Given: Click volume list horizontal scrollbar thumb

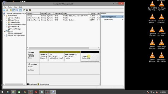Looking at the screenshot, I should (x=59, y=48).
